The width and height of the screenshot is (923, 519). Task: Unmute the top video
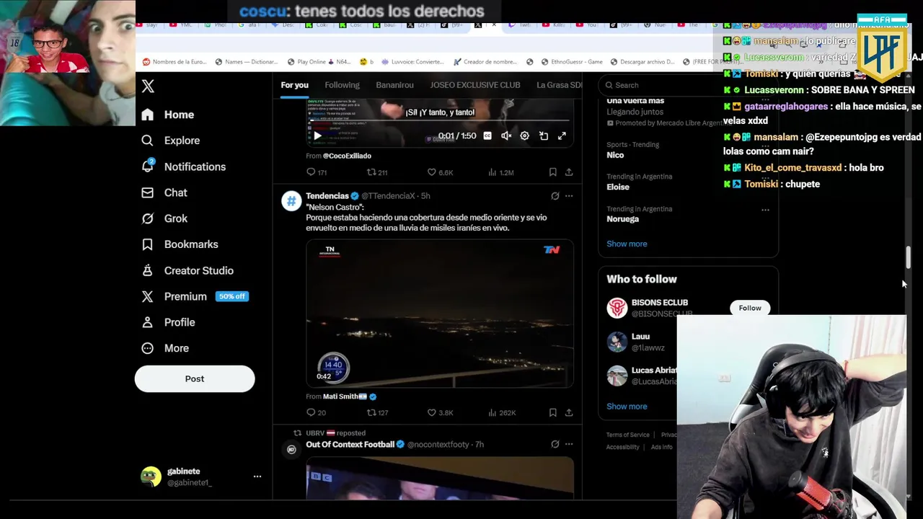click(x=506, y=136)
